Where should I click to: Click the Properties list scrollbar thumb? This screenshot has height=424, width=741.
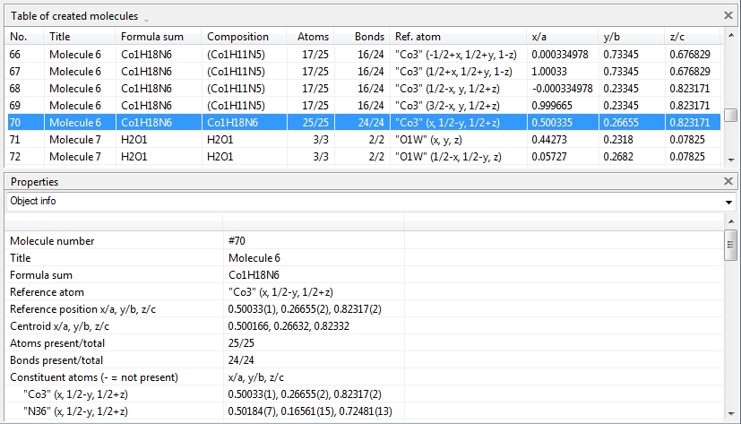730,244
